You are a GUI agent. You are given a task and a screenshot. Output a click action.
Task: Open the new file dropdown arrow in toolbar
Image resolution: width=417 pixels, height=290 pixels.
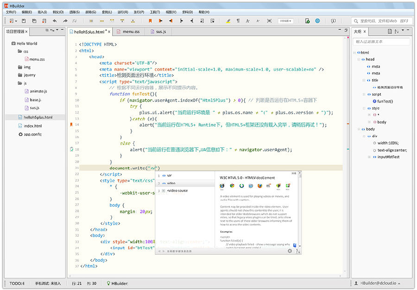(16, 21)
